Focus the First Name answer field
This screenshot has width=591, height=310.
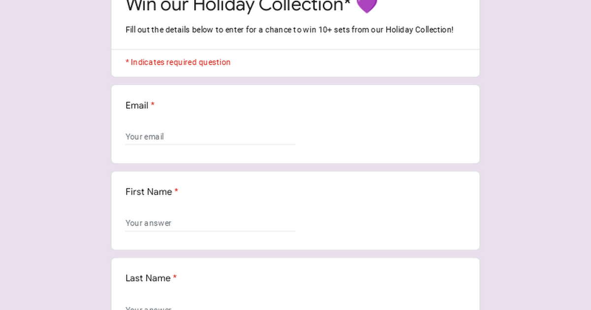coord(210,223)
